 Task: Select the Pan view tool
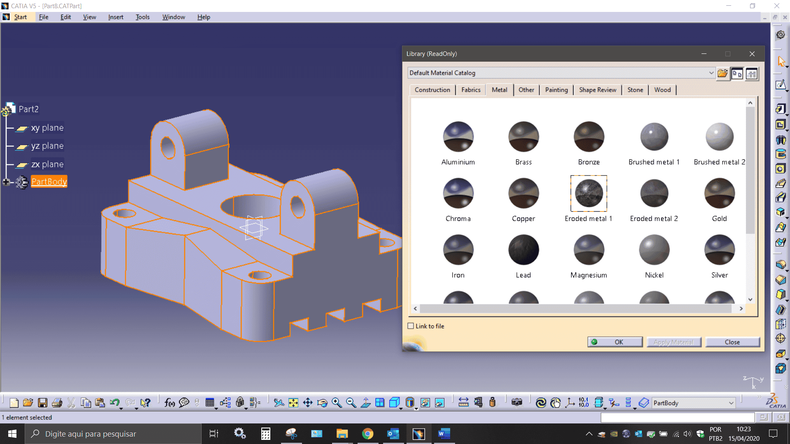(308, 403)
